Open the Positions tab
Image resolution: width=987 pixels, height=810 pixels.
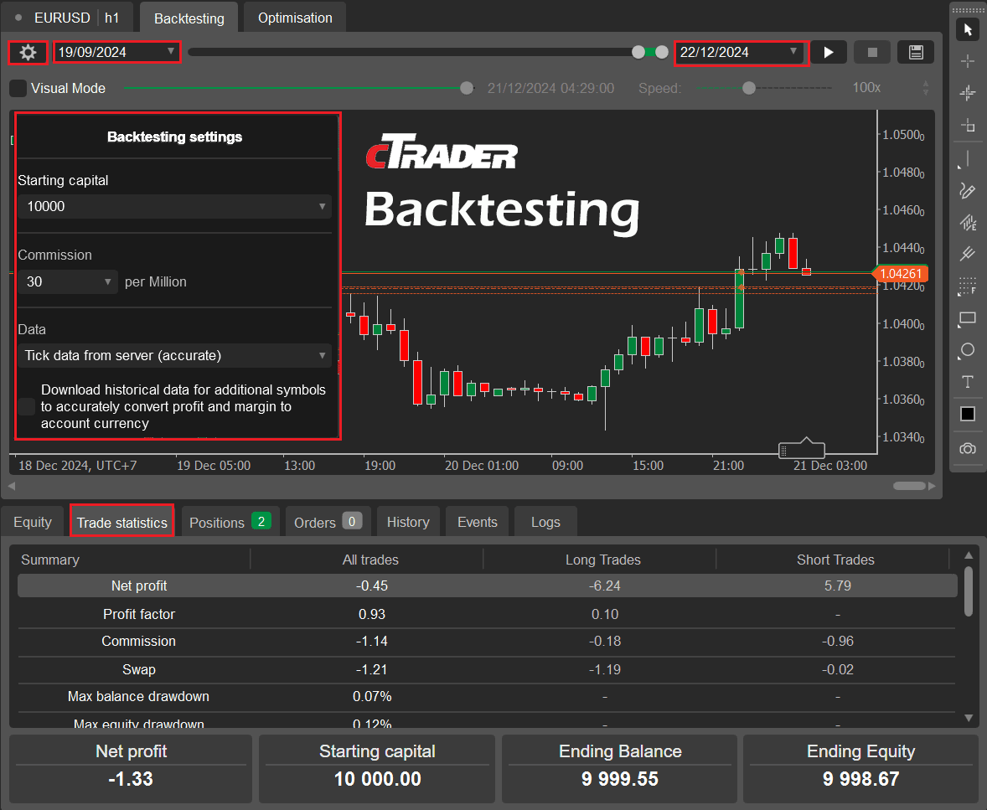click(229, 523)
